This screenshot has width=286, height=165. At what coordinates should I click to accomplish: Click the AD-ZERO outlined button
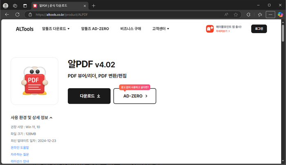134,96
